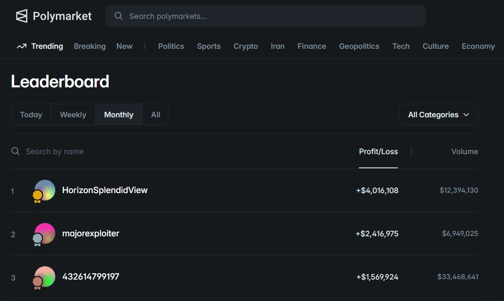This screenshot has height=301, width=504.
Task: Switch sorting to Volume
Action: click(x=465, y=151)
